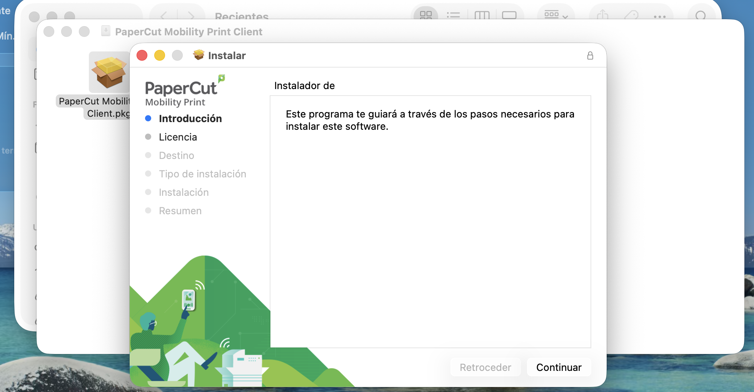The image size is (754, 392).
Task: Switch Finder to icon view
Action: click(x=425, y=15)
